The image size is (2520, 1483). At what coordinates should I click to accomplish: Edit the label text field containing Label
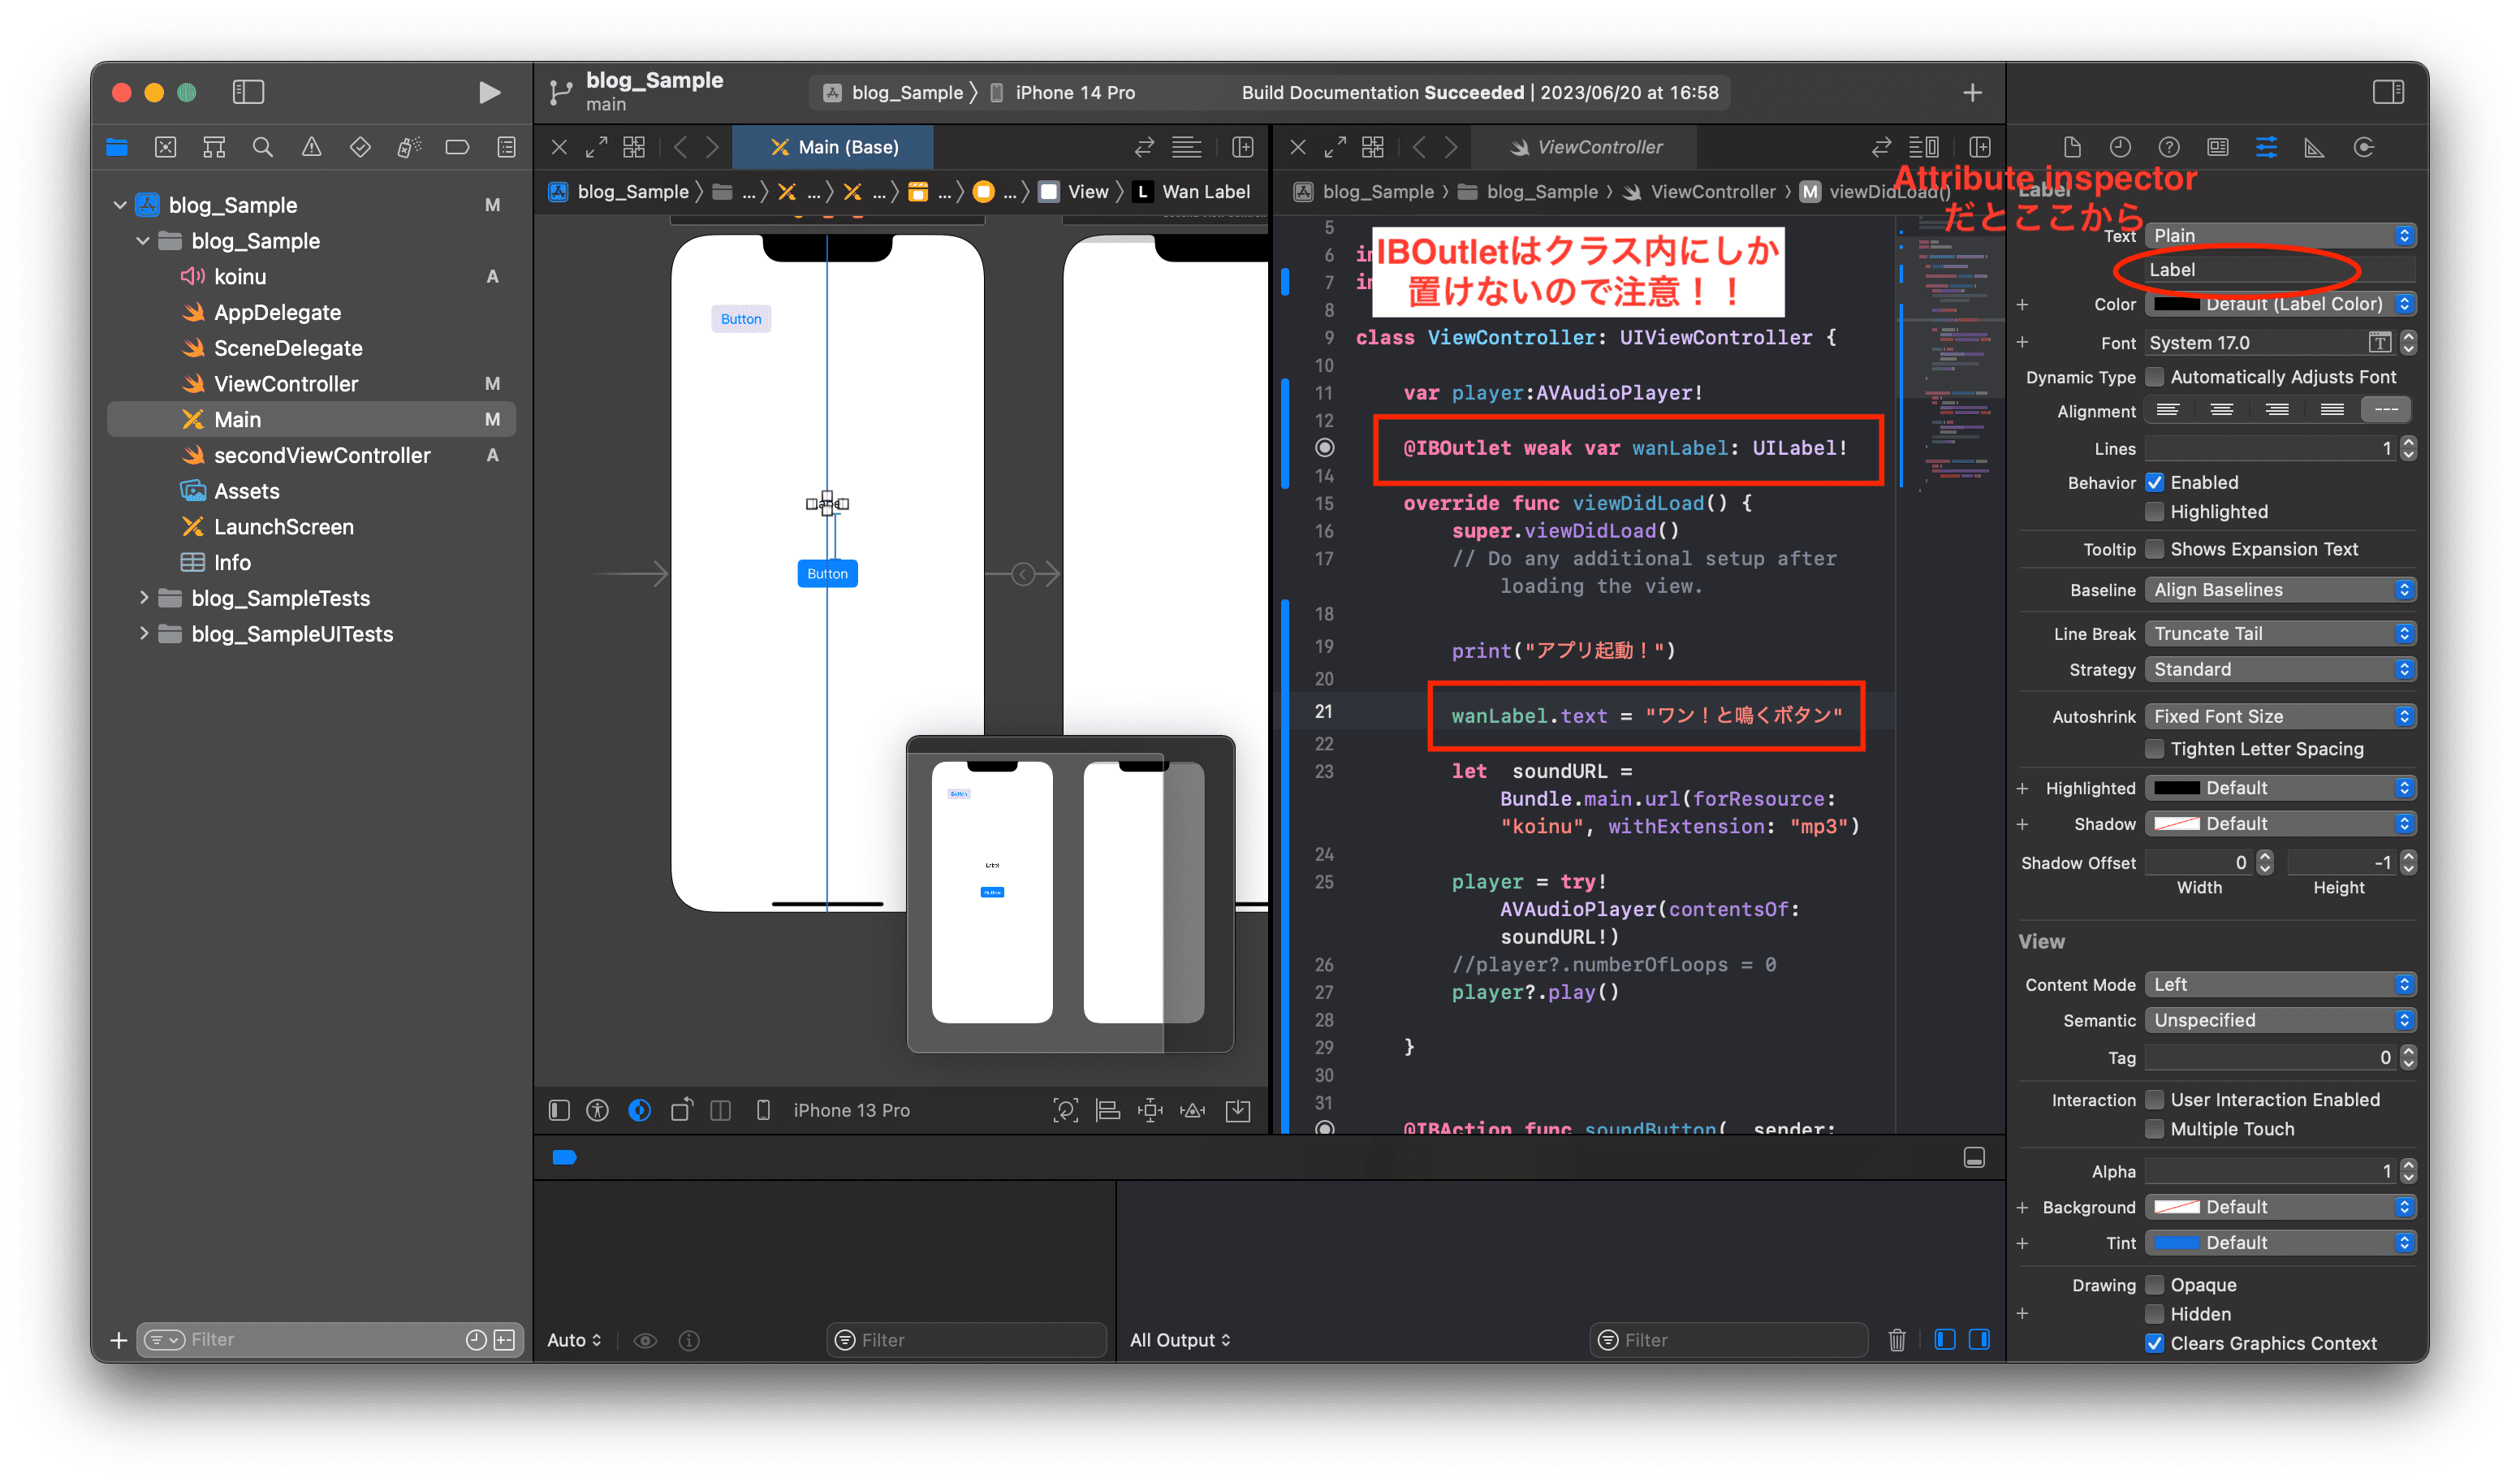2280,270
